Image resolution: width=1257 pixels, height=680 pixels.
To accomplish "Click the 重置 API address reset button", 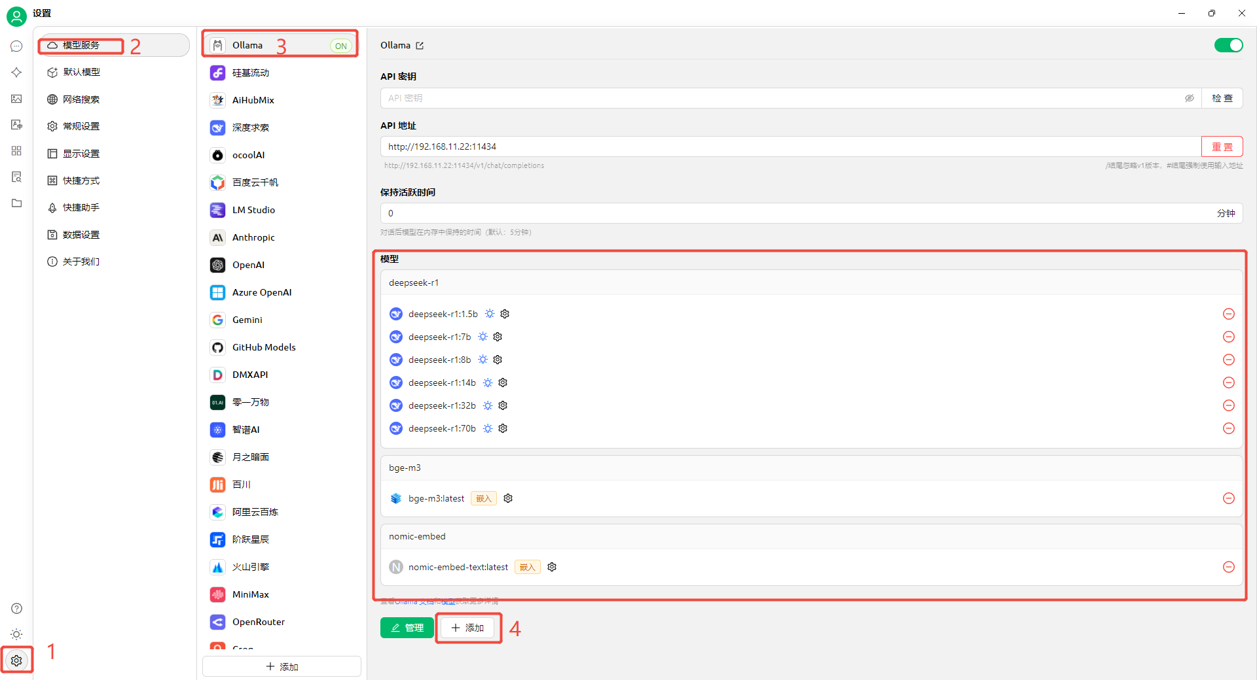I will pos(1222,146).
